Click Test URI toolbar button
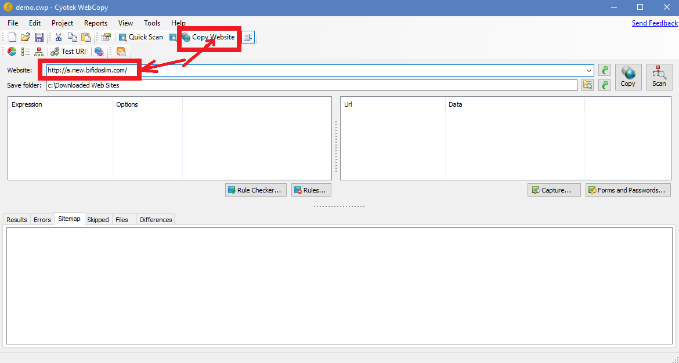Screen dimensions: 679x363 pyautogui.click(x=68, y=52)
